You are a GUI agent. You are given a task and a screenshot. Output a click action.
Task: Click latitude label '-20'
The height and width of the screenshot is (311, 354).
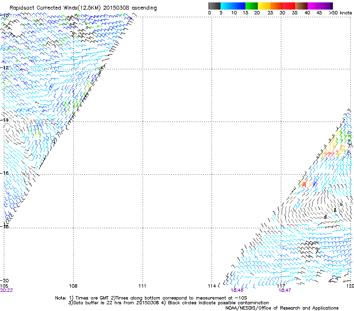point(4,280)
